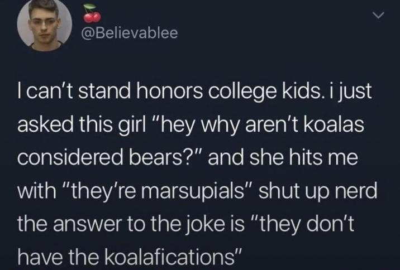Screen dimensions: 400x270
Task: Click the word "with" starting fourth line
Action: point(37,194)
